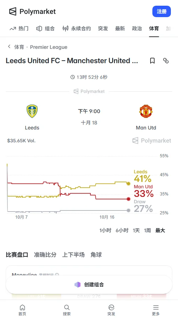Click the blue 注册 sign-up button

(x=162, y=11)
